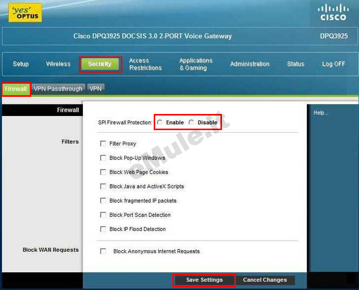
Task: Go to Access Restrictions
Action: pos(146,64)
